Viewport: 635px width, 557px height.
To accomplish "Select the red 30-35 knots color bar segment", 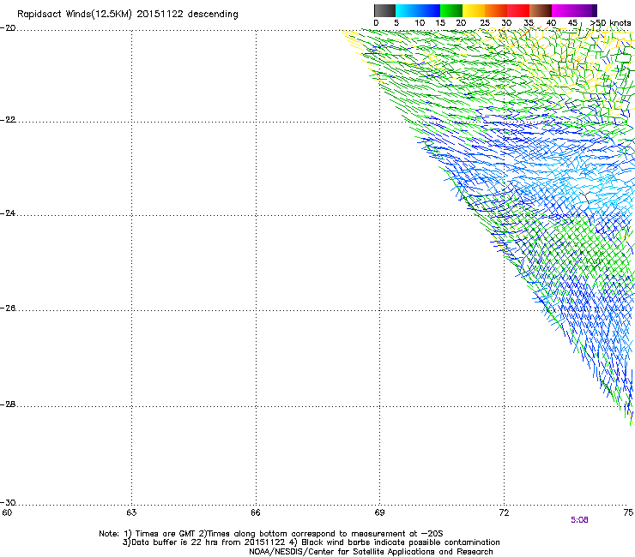I will (518, 10).
